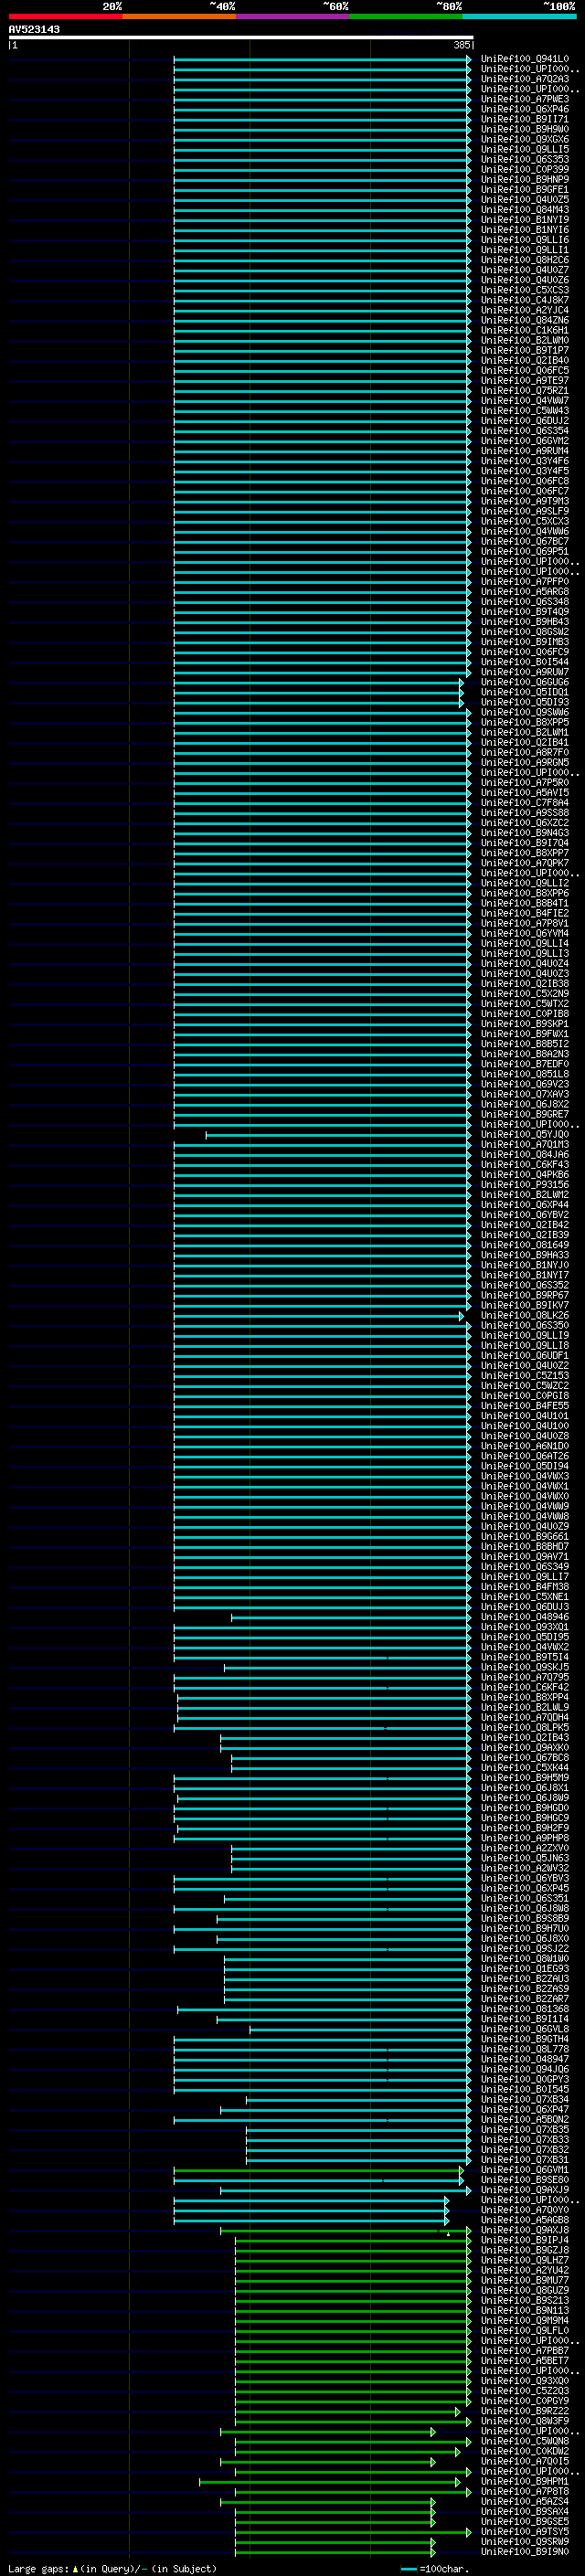The height and width of the screenshot is (2576, 585).
Task: Select hit label UniRef100_O81649
Action: pos(524,1245)
